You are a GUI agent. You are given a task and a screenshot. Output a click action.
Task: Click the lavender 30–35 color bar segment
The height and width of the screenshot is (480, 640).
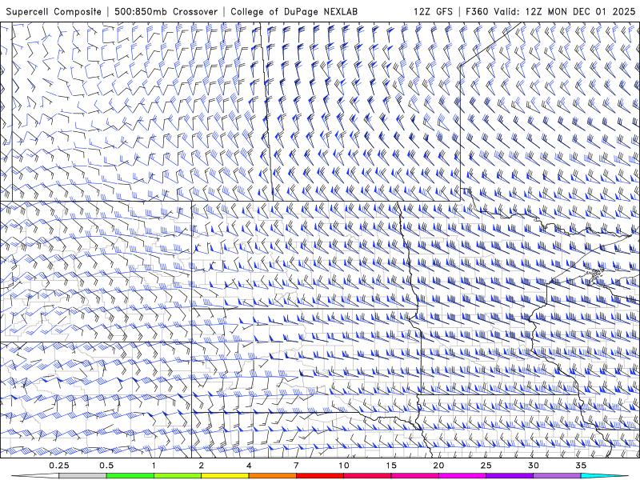click(x=557, y=476)
